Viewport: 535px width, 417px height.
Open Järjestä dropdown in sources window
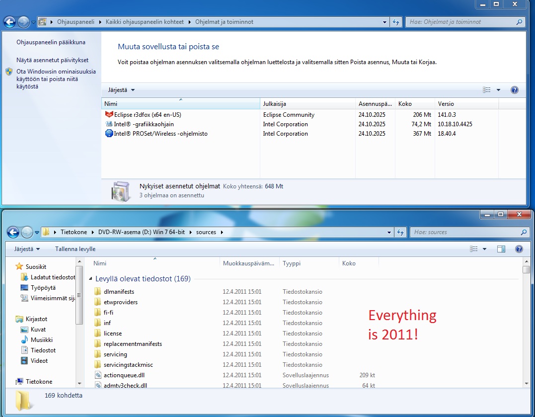pos(27,249)
